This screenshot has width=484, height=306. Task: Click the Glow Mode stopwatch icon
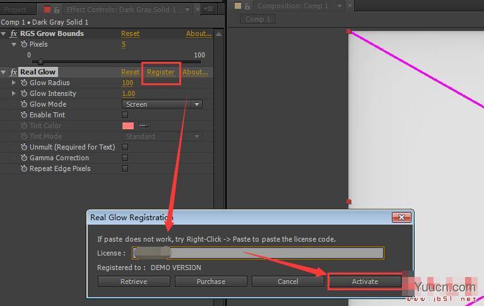pyautogui.click(x=24, y=104)
